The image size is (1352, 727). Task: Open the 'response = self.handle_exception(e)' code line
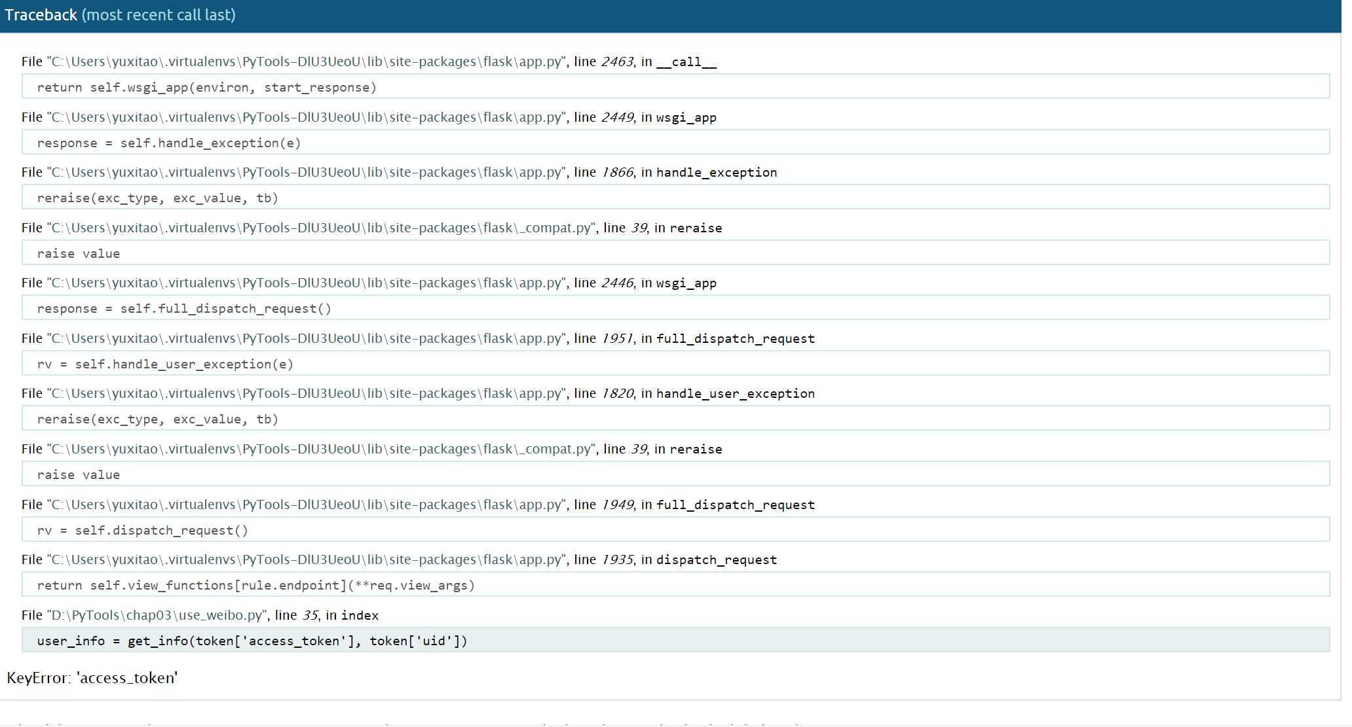(x=675, y=142)
